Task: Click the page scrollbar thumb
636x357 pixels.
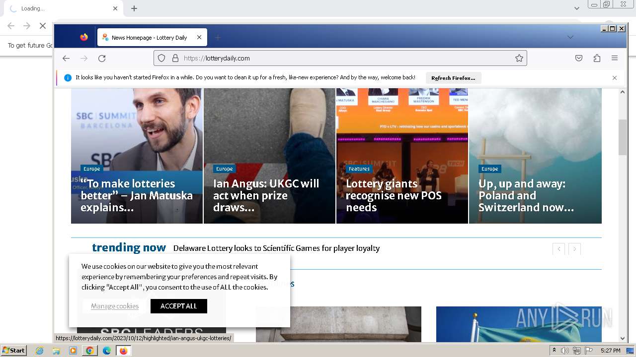Action: [623, 137]
